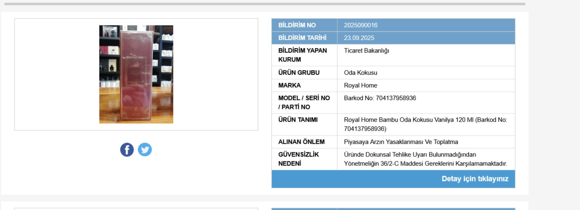The height and width of the screenshot is (210, 580).
Task: Click the 'MARKA' label
Action: pos(290,85)
